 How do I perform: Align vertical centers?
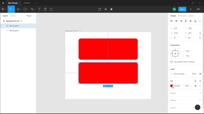[191, 21]
